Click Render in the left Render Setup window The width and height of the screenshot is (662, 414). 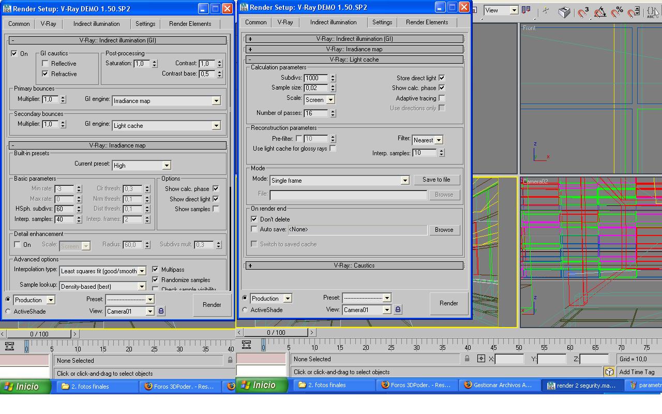pyautogui.click(x=212, y=305)
